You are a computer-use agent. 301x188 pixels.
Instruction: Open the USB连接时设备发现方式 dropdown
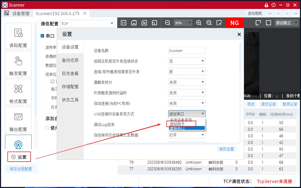[187, 114]
